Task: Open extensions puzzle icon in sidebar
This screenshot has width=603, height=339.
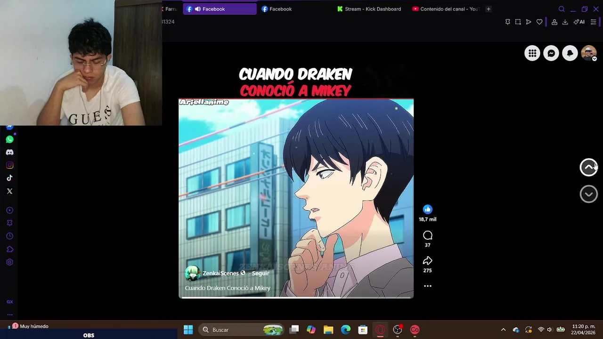Action: click(x=9, y=249)
